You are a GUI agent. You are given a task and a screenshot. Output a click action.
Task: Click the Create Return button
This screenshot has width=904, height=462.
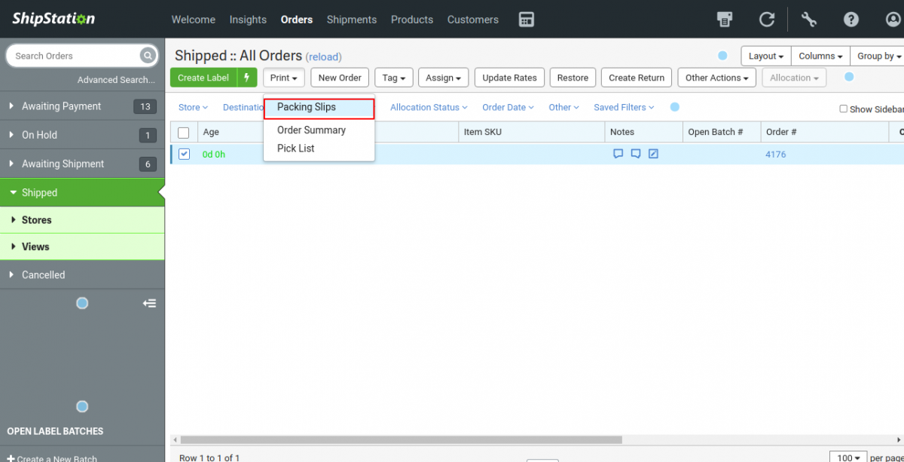coord(637,78)
